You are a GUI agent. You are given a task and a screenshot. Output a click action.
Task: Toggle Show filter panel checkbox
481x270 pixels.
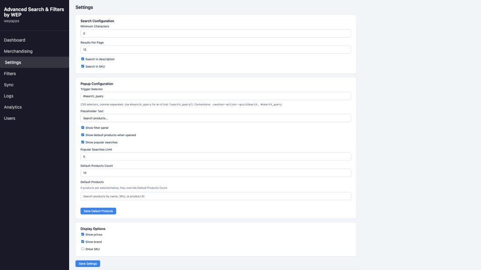83,128
